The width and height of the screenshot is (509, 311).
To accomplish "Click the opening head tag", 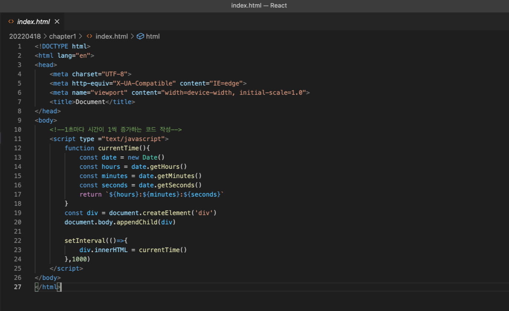I will coord(46,65).
